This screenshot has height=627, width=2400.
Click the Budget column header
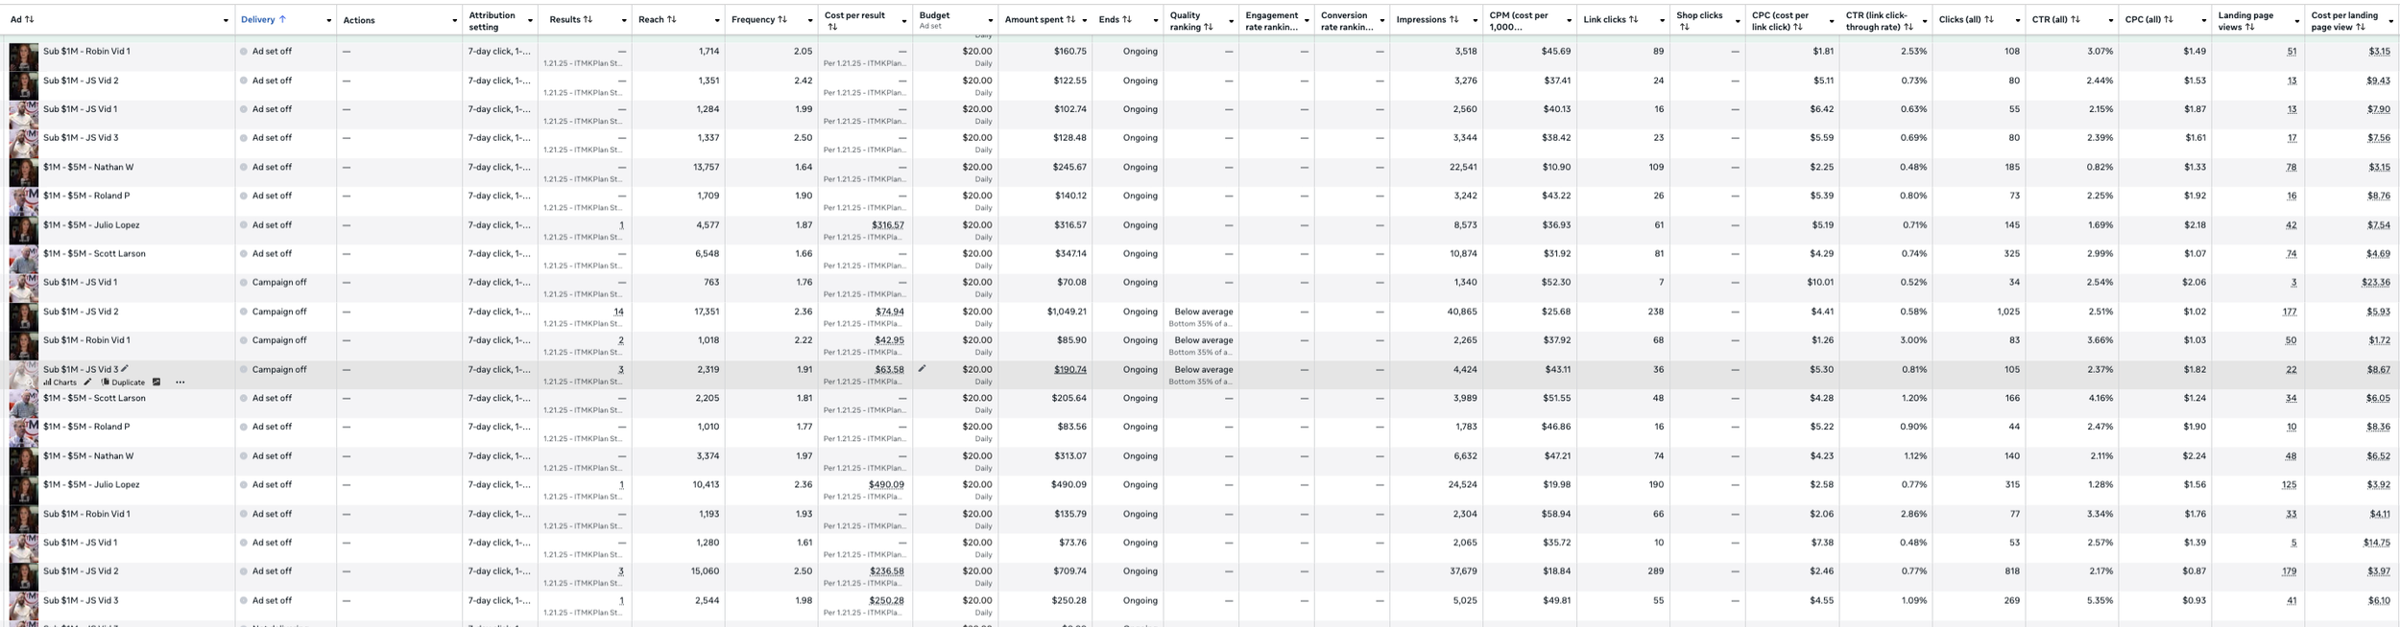pyautogui.click(x=934, y=15)
